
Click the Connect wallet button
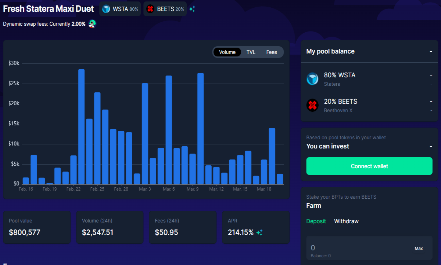click(x=369, y=166)
